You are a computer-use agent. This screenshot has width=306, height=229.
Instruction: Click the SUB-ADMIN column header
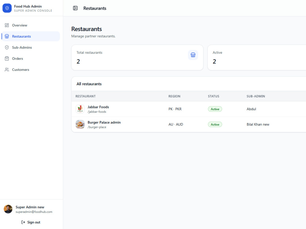tap(256, 96)
